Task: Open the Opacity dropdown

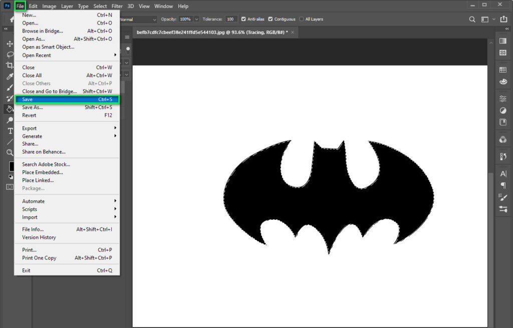Action: coord(195,19)
